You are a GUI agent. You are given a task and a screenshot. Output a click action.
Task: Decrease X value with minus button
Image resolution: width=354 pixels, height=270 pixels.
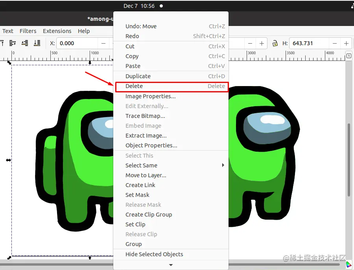(103, 43)
